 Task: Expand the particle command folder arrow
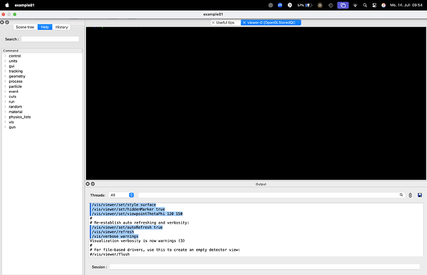[x=5, y=87]
